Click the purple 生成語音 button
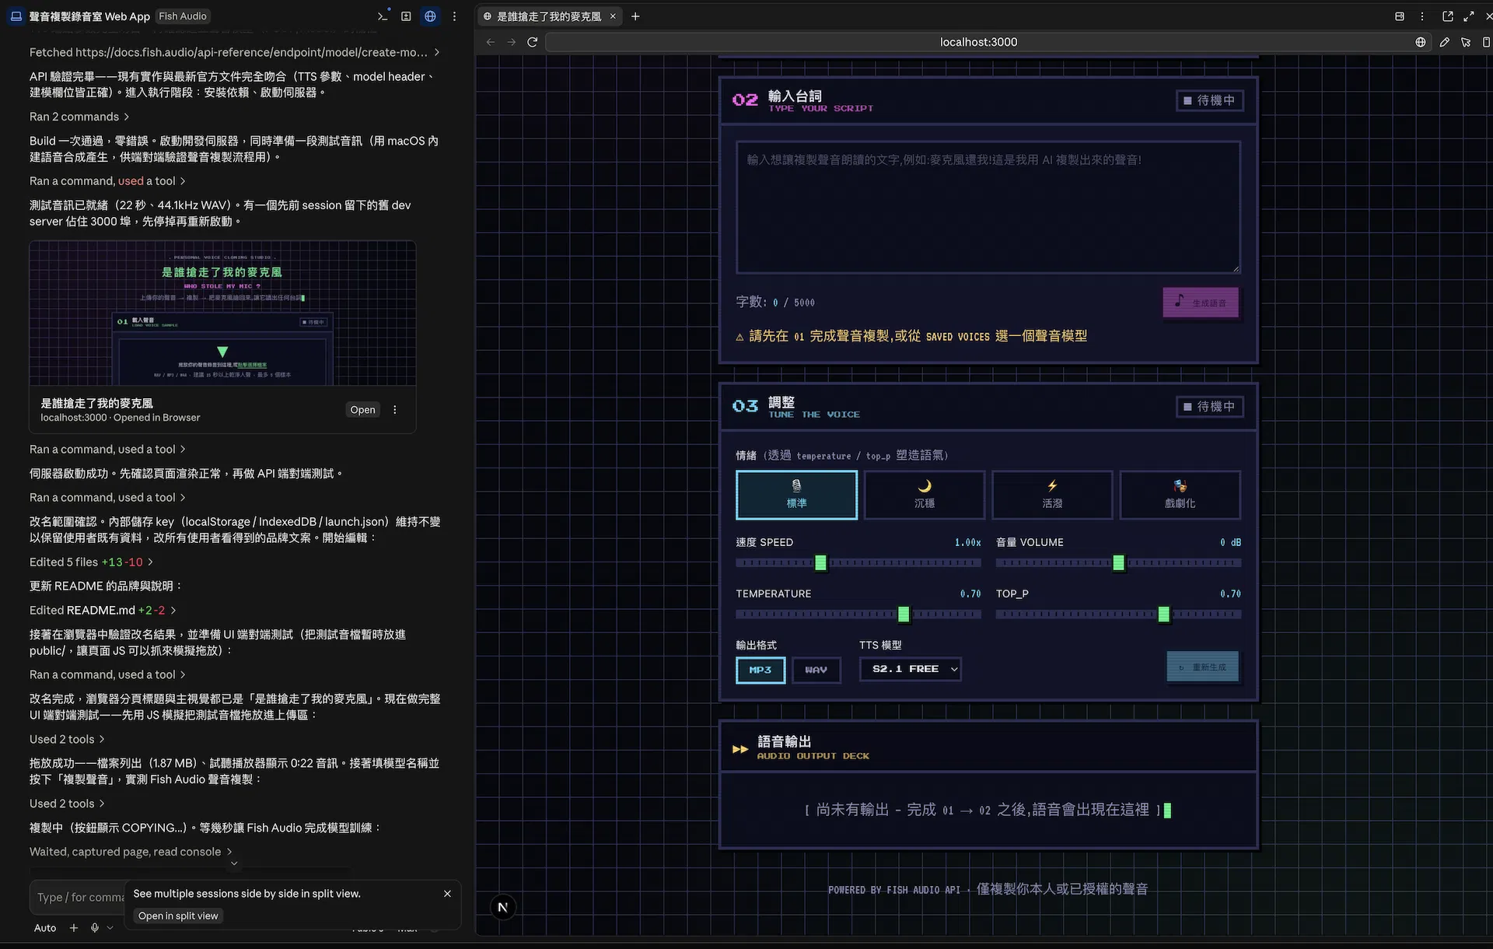The image size is (1493, 949). [1201, 303]
